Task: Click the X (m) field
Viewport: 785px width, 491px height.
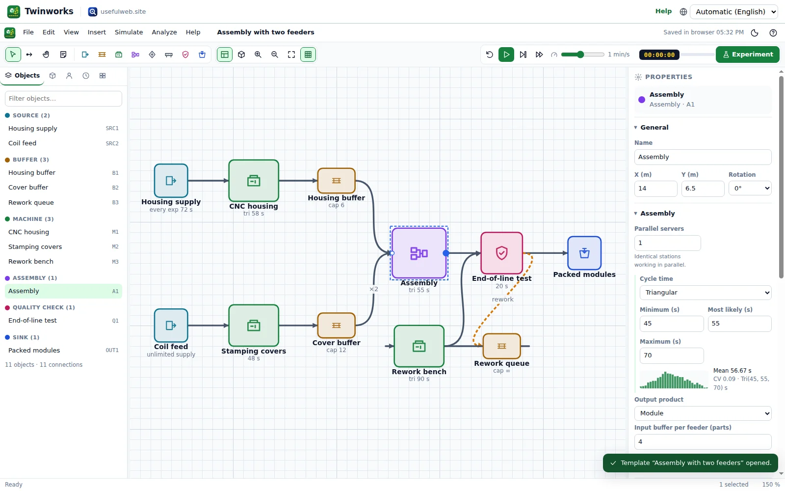Action: [x=655, y=189]
